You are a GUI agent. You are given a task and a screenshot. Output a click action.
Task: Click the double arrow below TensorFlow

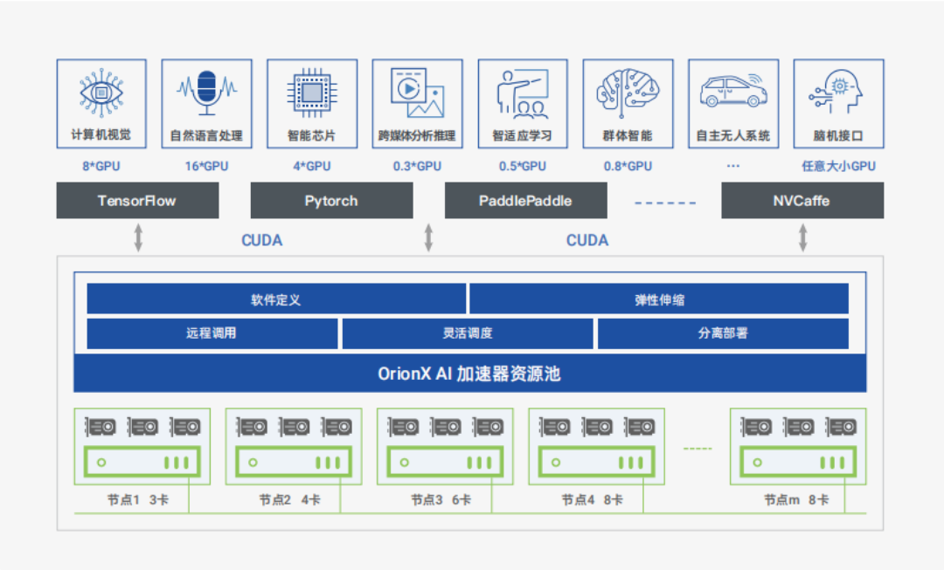tap(138, 237)
